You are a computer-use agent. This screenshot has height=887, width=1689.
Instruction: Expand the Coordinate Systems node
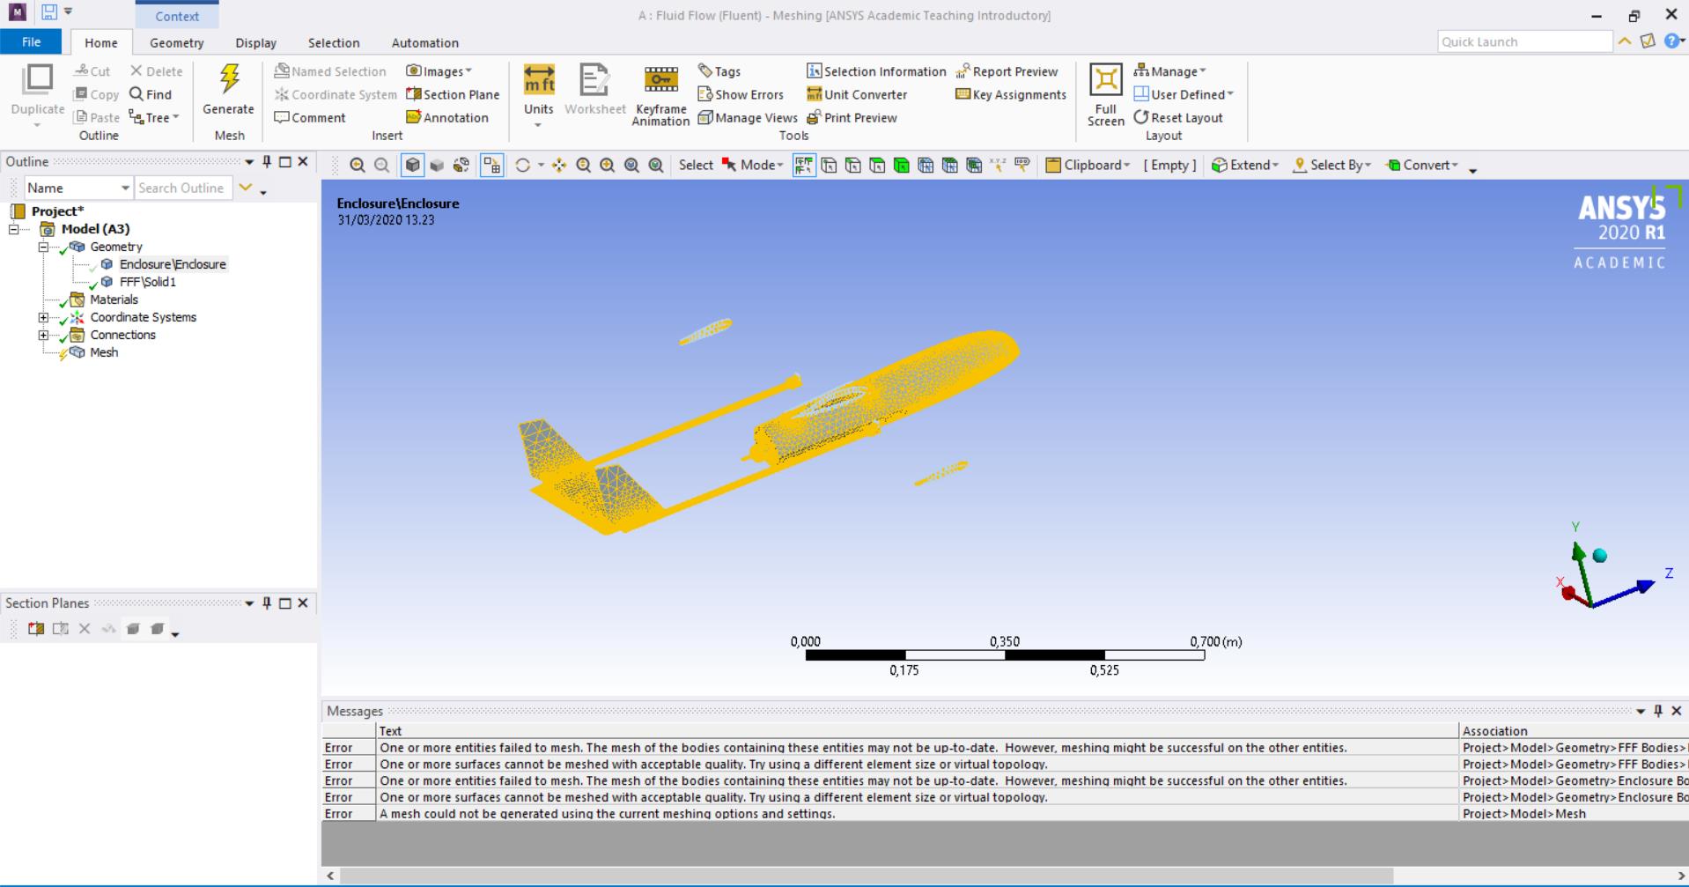pos(43,317)
